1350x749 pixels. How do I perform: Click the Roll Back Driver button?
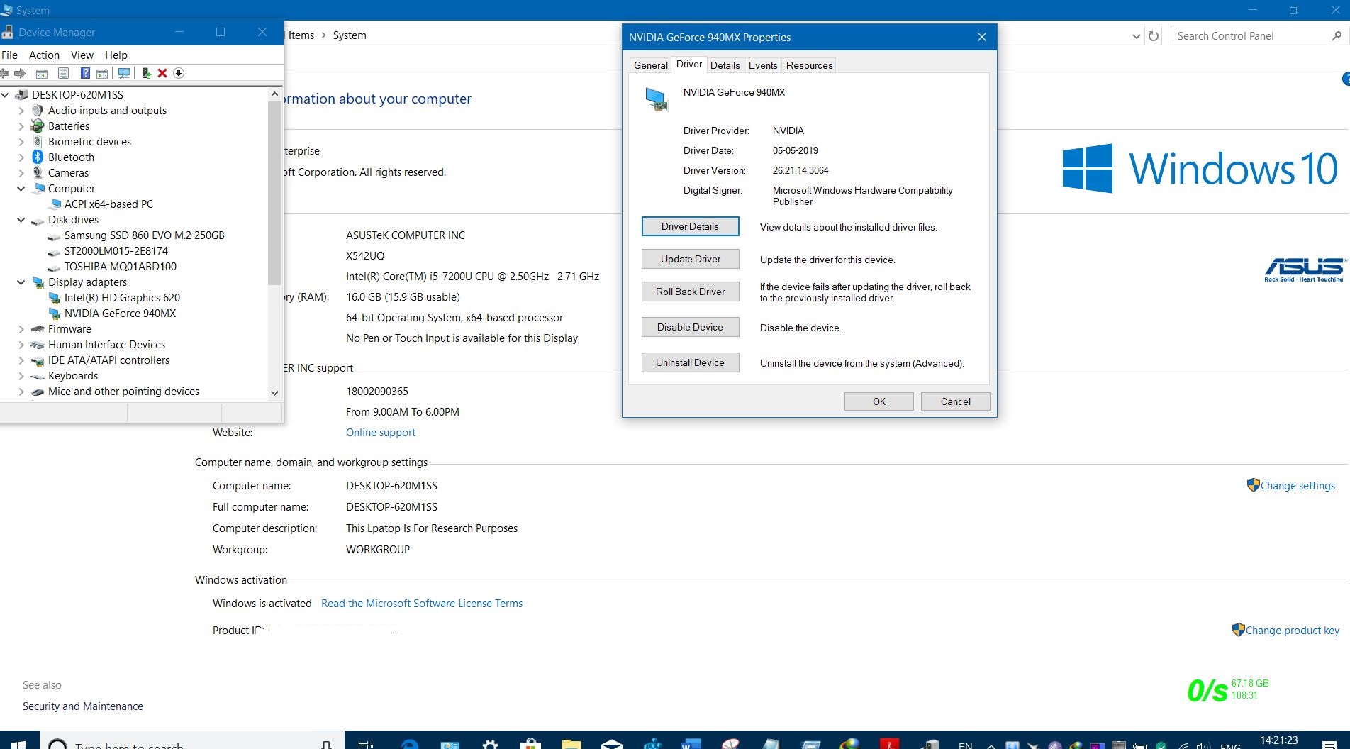coord(690,292)
